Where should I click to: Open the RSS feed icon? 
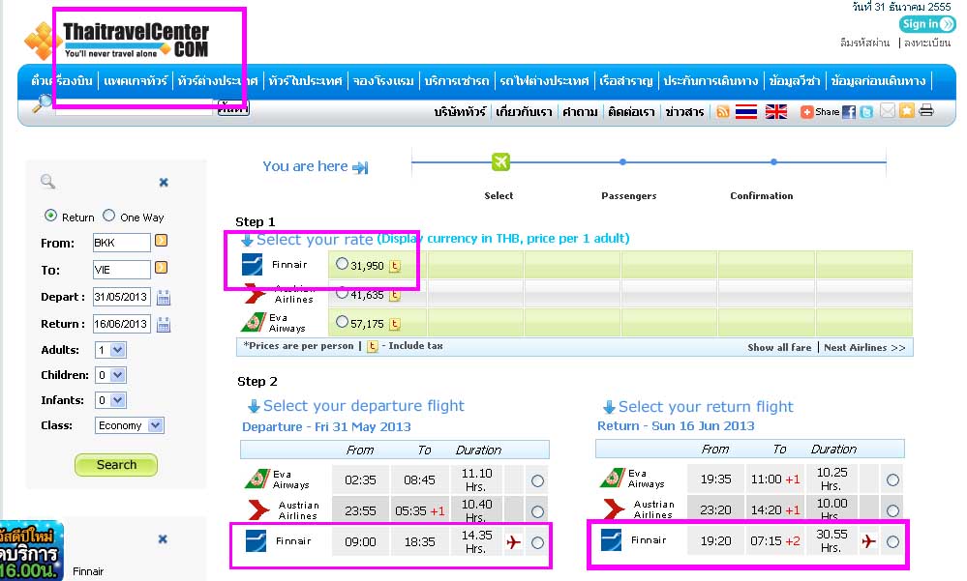pyautogui.click(x=723, y=111)
